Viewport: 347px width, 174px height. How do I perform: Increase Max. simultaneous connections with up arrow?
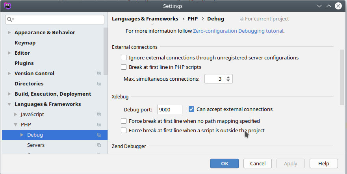point(228,77)
